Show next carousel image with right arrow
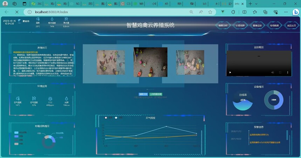The width and height of the screenshot is (301, 158). click(x=217, y=64)
